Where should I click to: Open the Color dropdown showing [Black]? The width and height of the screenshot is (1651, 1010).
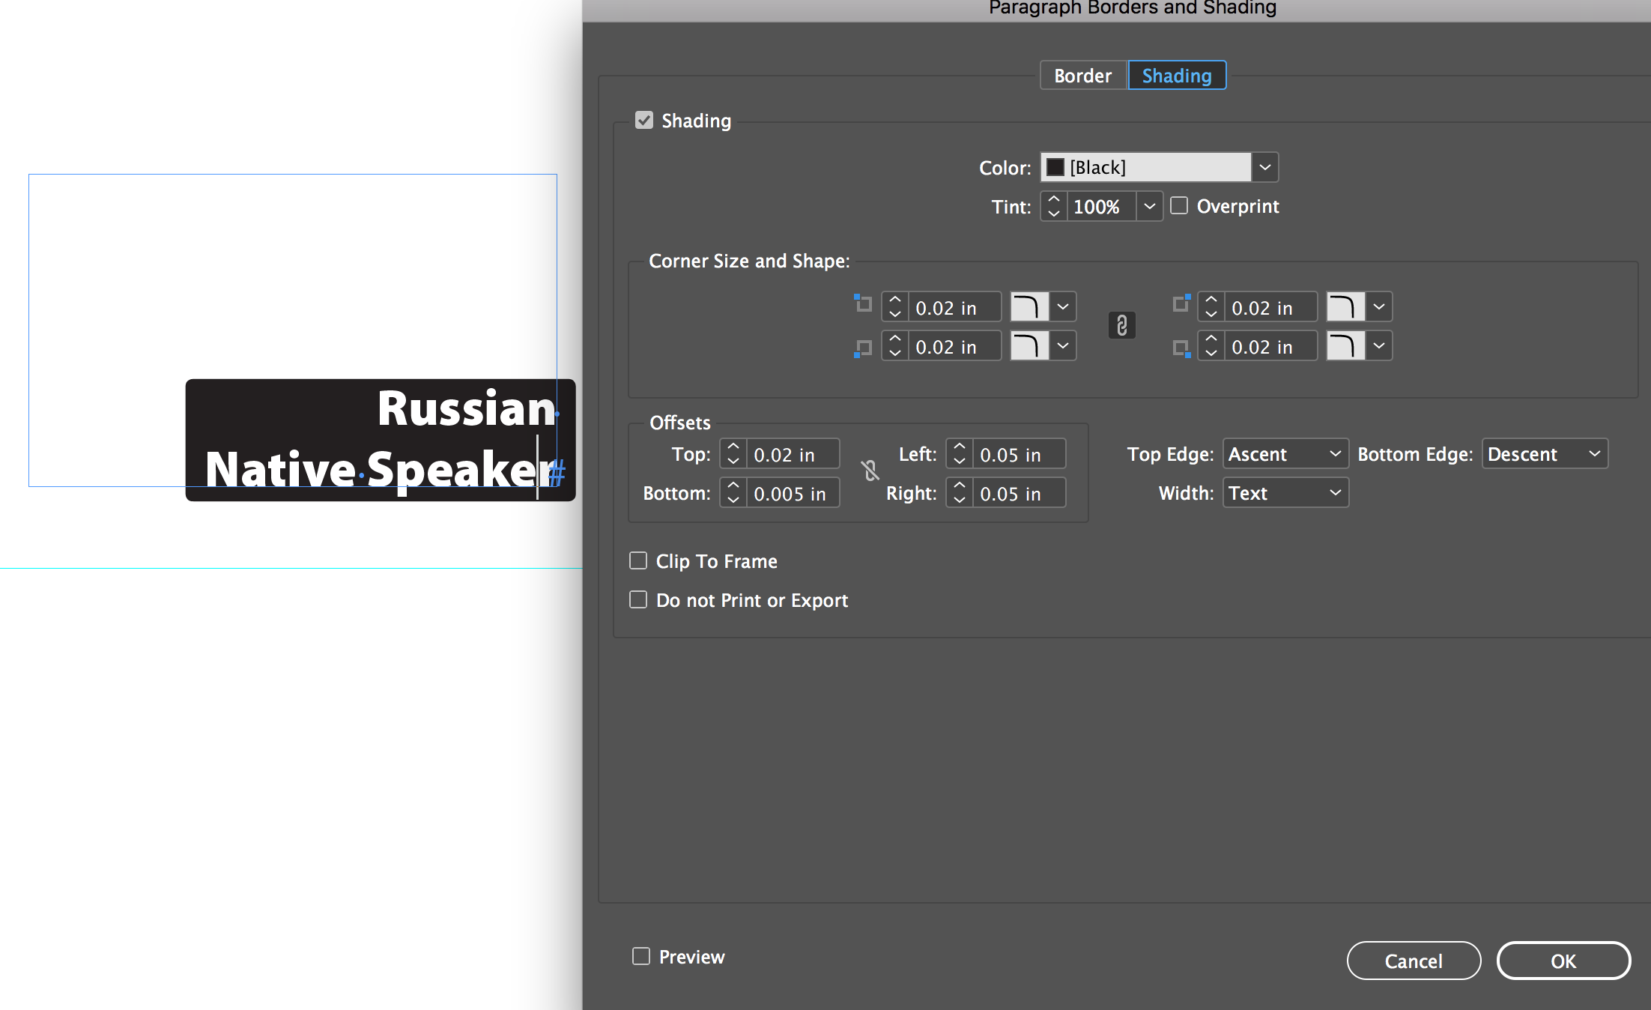click(x=1264, y=167)
